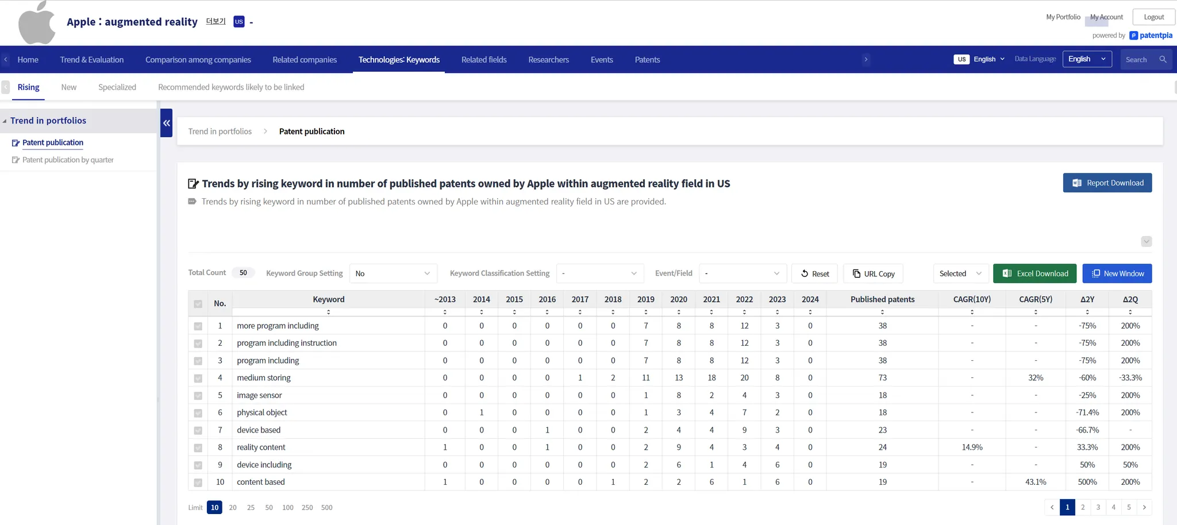Log out with the Logout button
Screen dimensions: 1177x525
pos(1154,17)
